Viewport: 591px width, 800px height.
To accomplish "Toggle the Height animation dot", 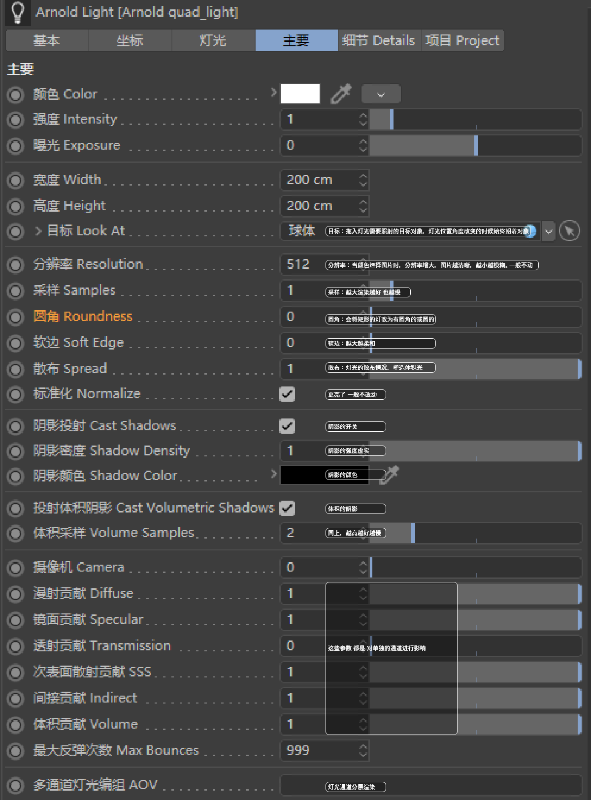I will (15, 206).
